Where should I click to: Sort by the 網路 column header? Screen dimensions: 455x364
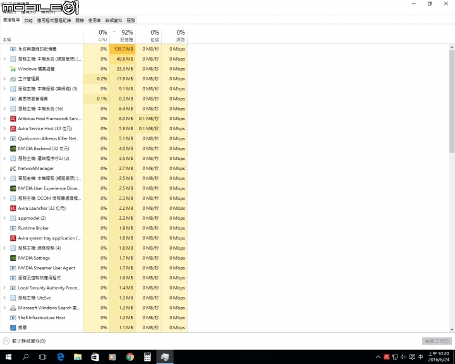coord(174,35)
